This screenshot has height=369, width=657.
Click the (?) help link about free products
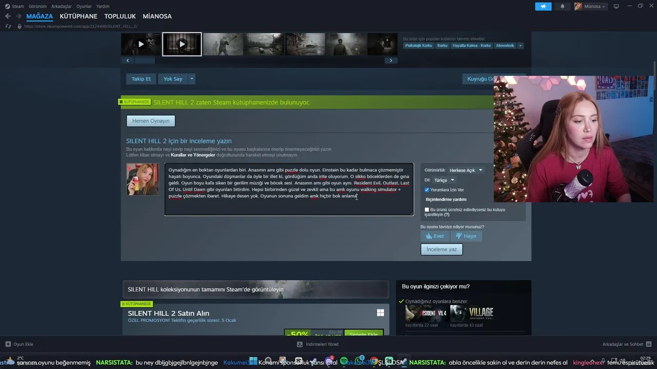[447, 215]
